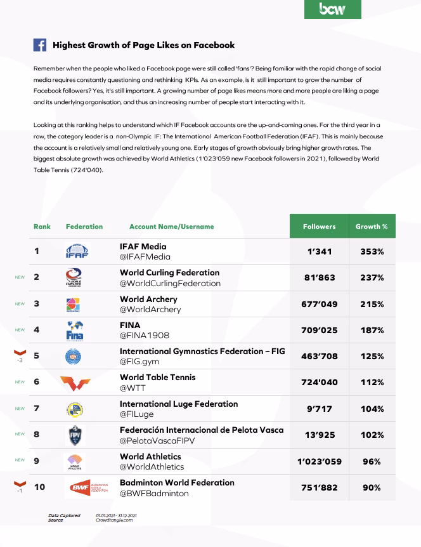
Task: Click the International Luge Federation logo
Action: point(74,409)
